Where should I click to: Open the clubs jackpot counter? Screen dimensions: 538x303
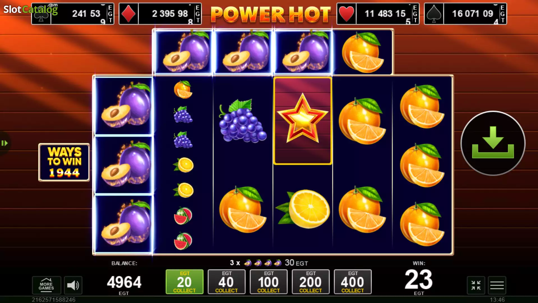pos(73,14)
